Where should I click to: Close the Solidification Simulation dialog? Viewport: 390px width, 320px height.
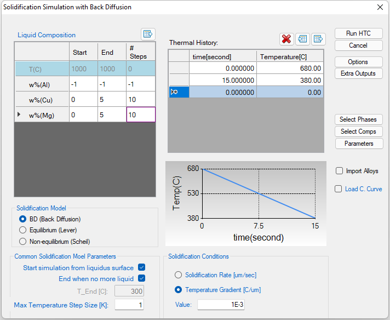click(x=380, y=7)
